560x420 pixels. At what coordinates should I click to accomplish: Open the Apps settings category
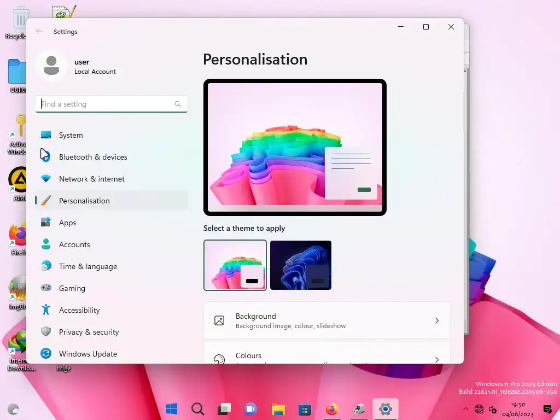(x=112, y=223)
